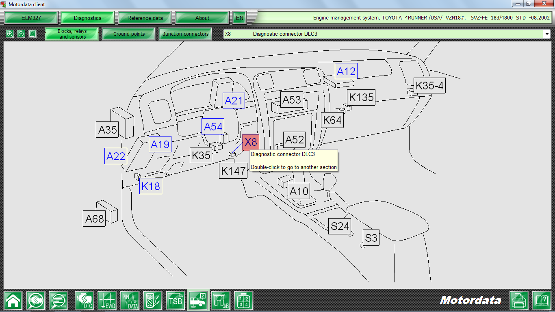Show Ground points view
This screenshot has width=555, height=312.
(129, 34)
